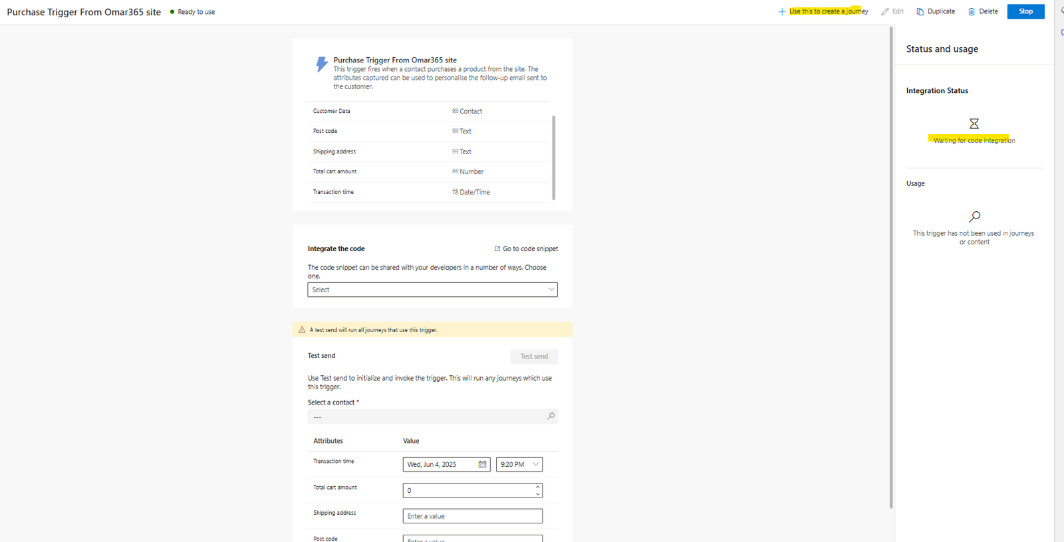Click the hourglass integration status icon
Viewport: 1064px width, 542px height.
click(974, 124)
